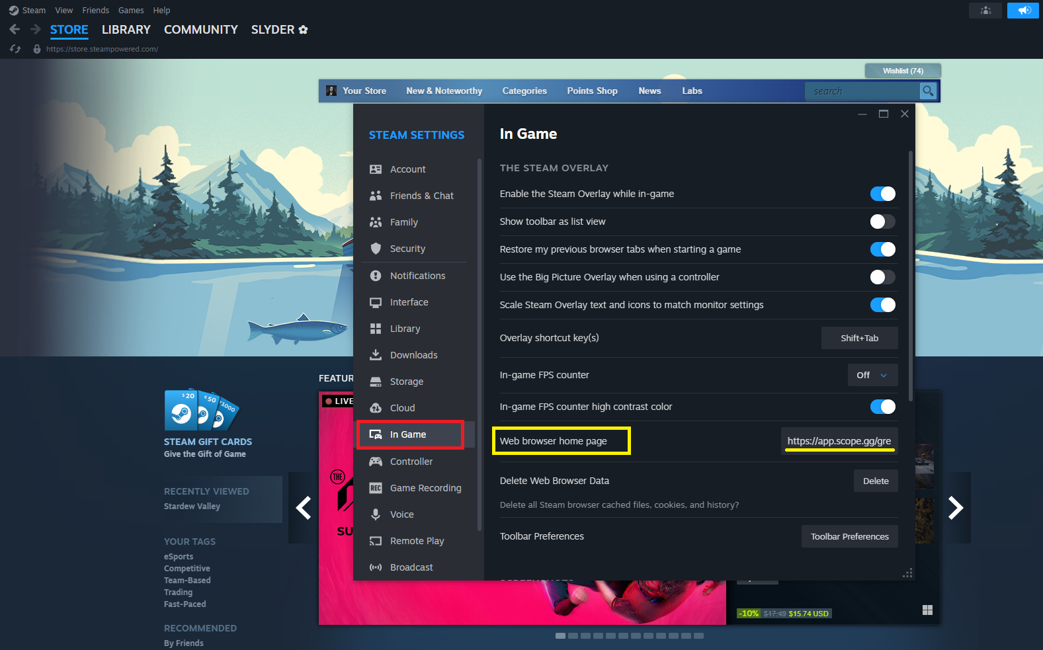Click the Controller gamepad icon in settings
Viewport: 1043px width, 650px height.
pyautogui.click(x=376, y=462)
